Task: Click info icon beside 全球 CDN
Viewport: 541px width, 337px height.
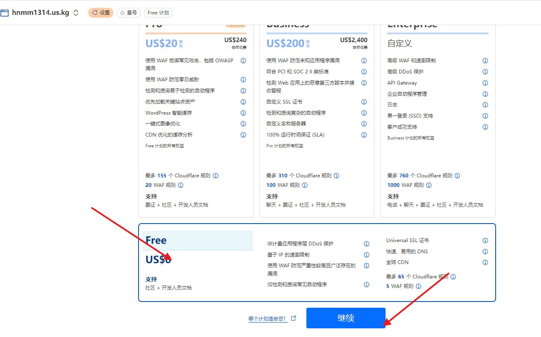Action: 485,262
